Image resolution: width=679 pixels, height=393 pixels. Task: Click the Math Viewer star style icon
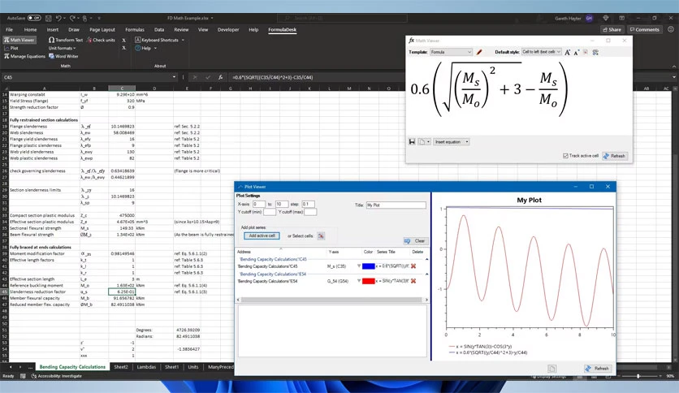586,52
